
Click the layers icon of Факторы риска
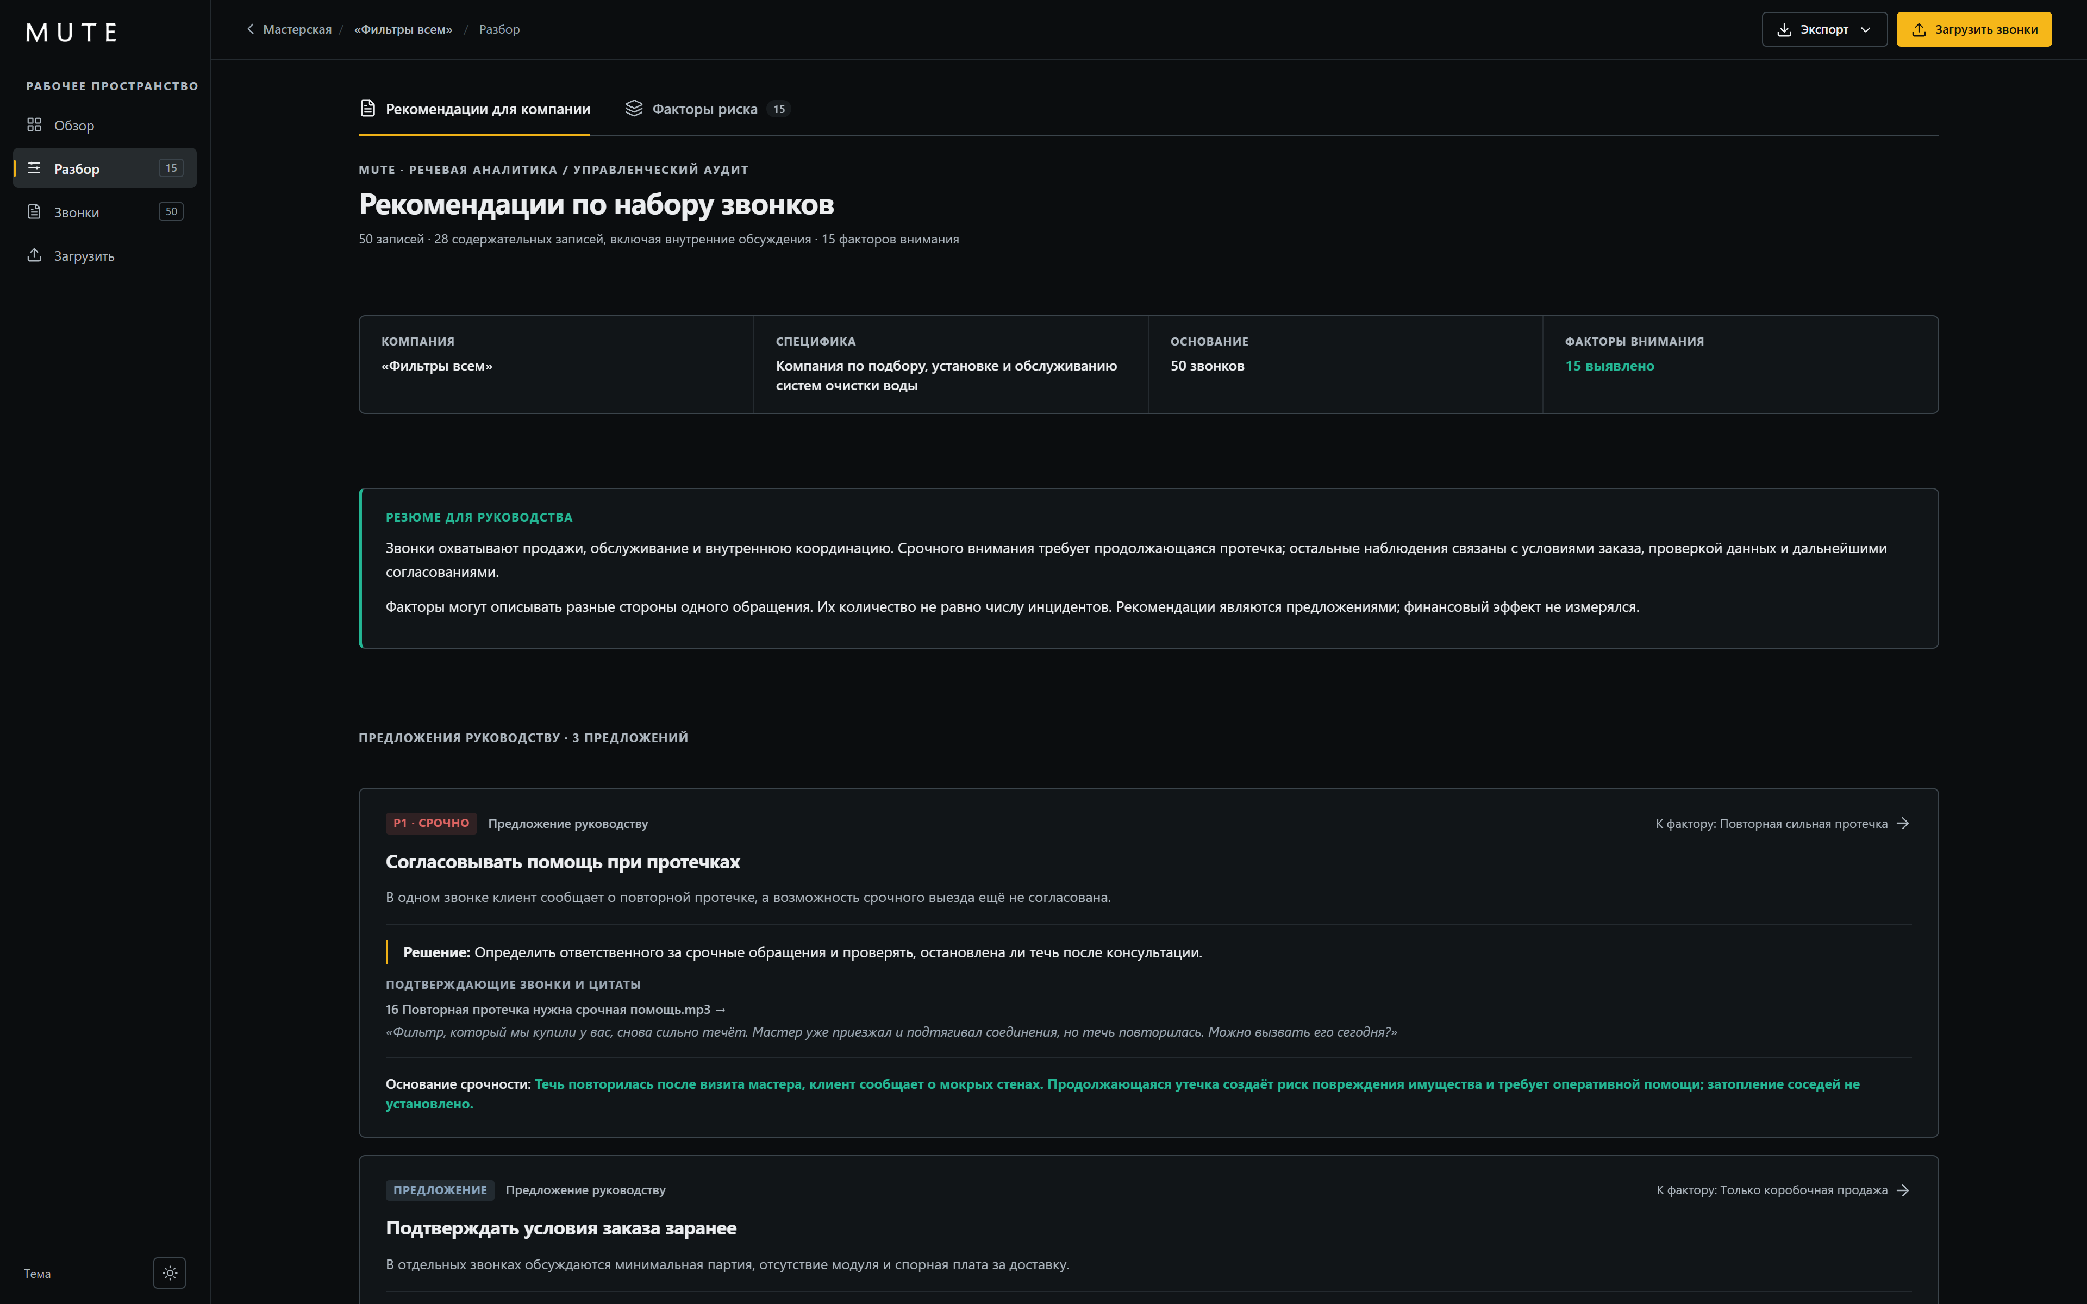pyautogui.click(x=634, y=109)
